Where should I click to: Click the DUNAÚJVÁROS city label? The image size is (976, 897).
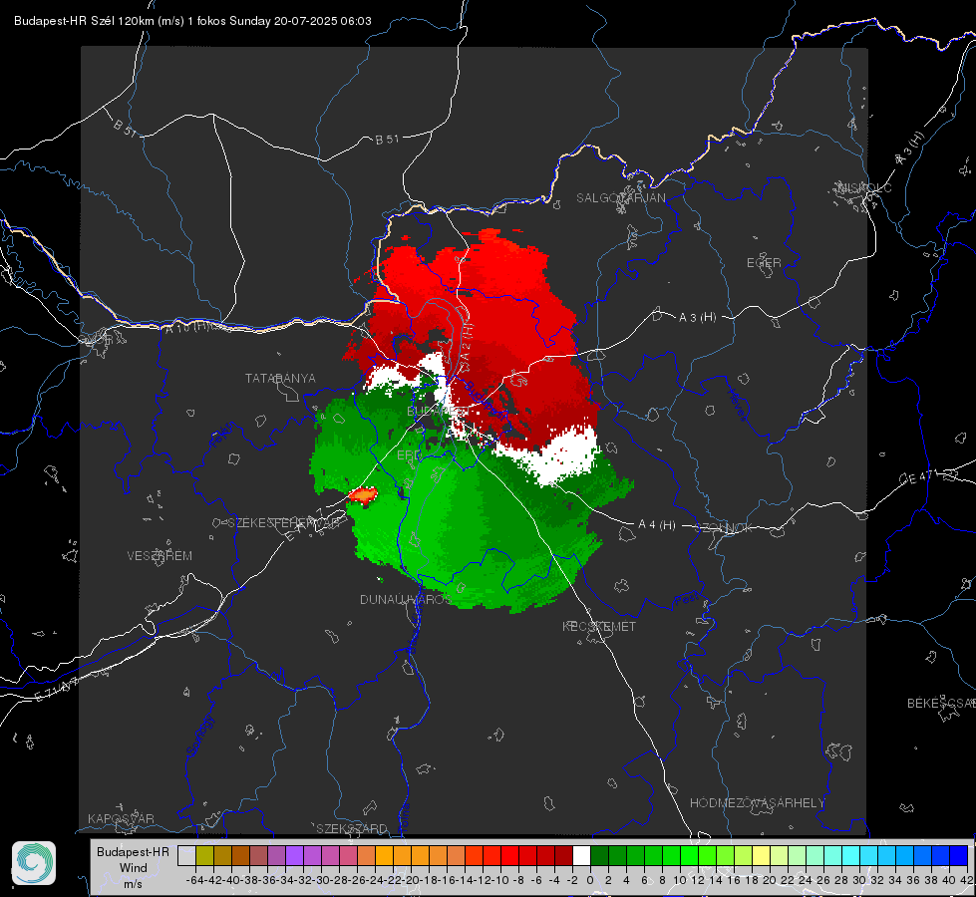click(405, 599)
